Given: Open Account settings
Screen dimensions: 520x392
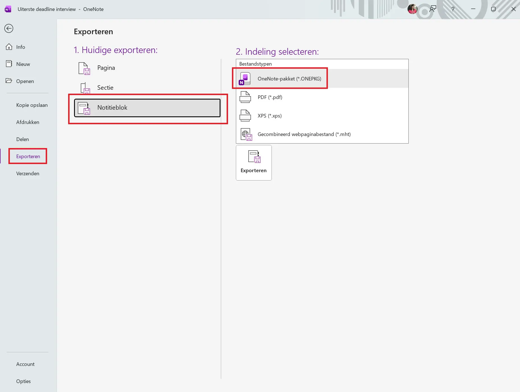Looking at the screenshot, I should click(25, 364).
